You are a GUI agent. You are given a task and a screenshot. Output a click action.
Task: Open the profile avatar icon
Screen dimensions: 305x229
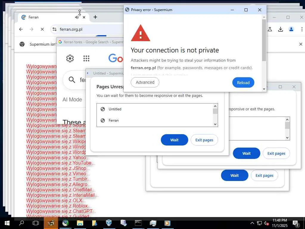[291, 29]
